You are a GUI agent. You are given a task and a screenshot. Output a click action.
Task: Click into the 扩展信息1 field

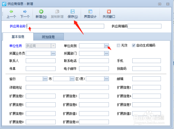pos(147,87)
